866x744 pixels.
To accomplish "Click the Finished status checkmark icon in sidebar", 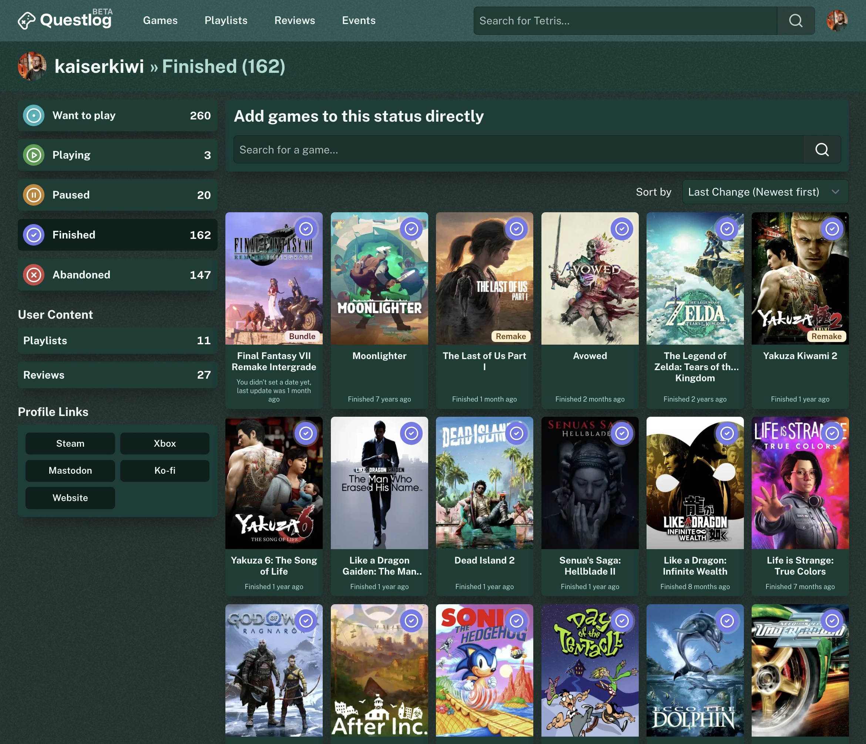I will (x=34, y=235).
